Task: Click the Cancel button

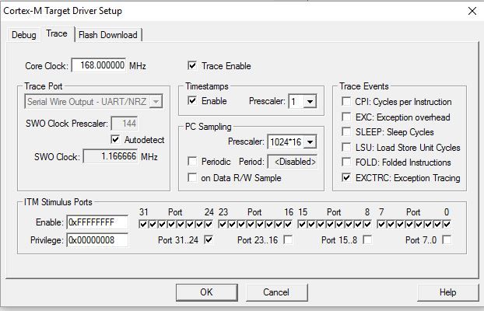Action: pyautogui.click(x=276, y=292)
